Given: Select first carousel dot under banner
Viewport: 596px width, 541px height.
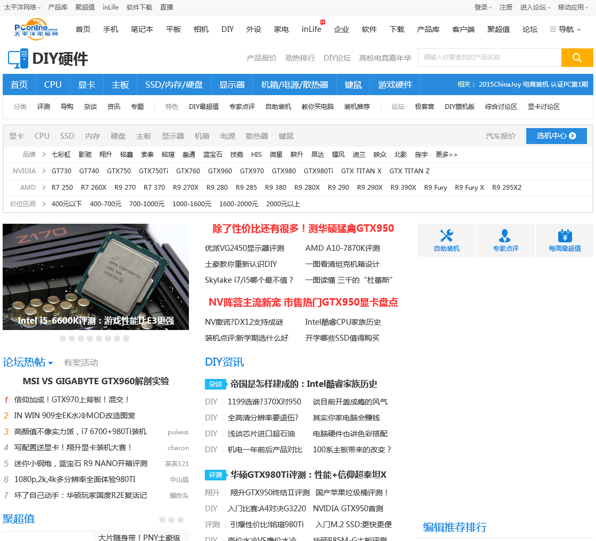Looking at the screenshot, I should (63, 339).
